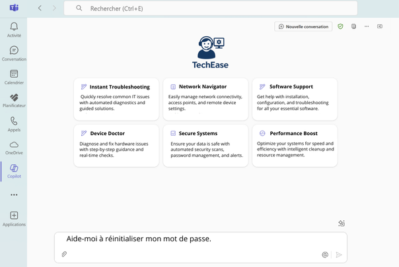Show more apps via sidebar ellipsis
This screenshot has width=399, height=267.
point(14,195)
